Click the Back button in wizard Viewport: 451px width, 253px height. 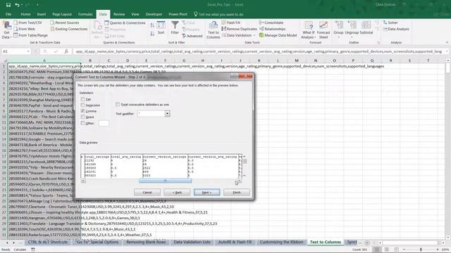click(177, 192)
